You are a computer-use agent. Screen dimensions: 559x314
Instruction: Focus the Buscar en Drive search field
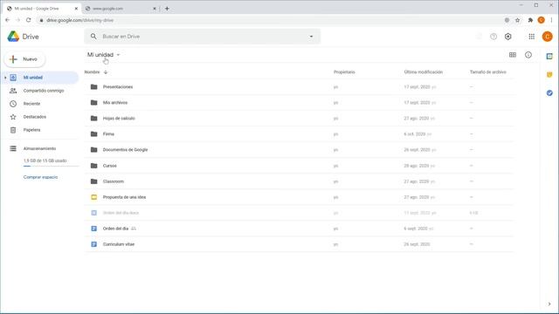[203, 37]
